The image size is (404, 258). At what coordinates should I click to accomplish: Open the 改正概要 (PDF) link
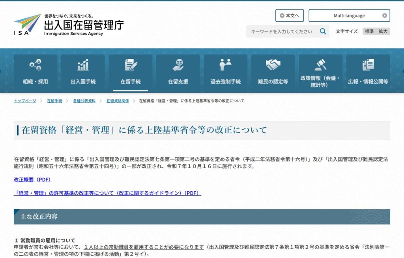point(33,180)
